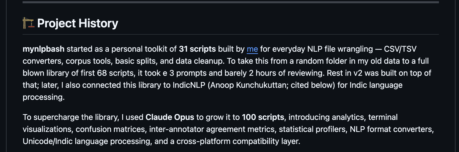Open the "me" author hyperlink

coord(252,49)
